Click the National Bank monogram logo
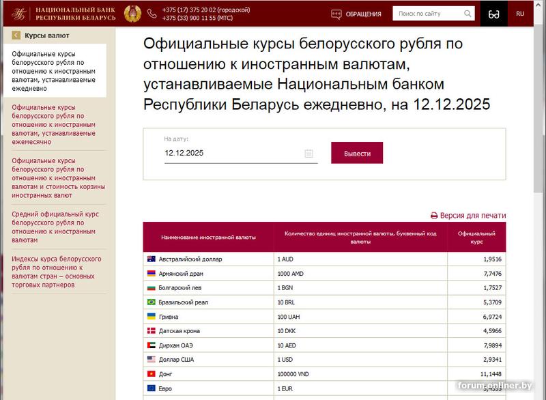This screenshot has width=546, height=400. [18, 14]
